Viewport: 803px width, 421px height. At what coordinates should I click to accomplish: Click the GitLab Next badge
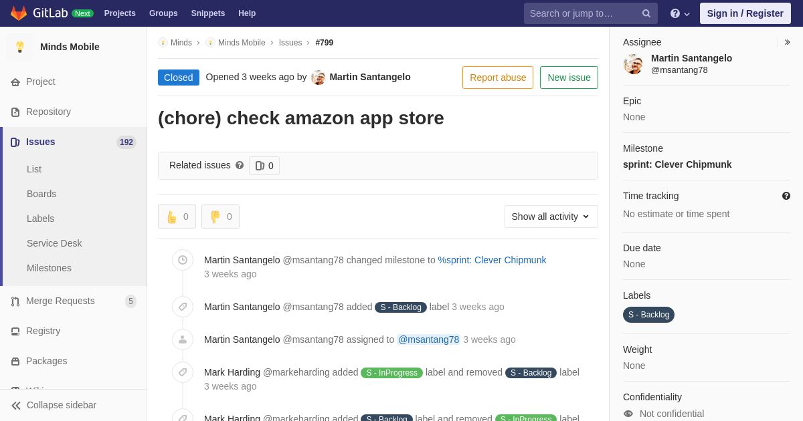click(x=82, y=13)
